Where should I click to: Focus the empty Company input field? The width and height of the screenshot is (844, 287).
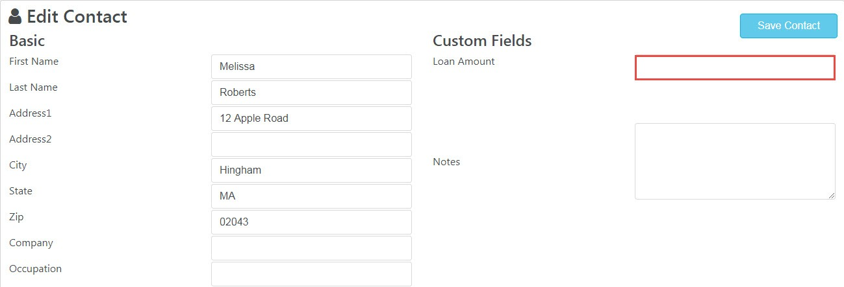[311, 248]
